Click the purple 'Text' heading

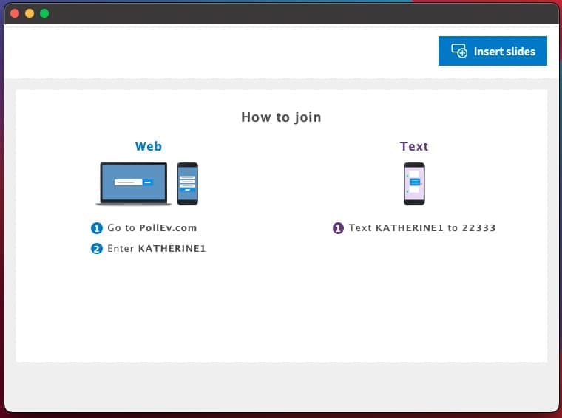[414, 146]
